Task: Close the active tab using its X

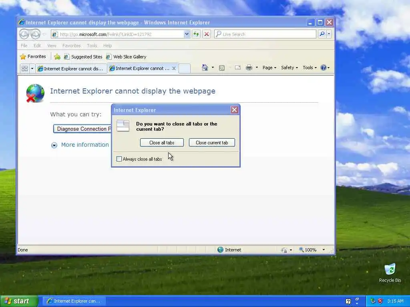Action: coord(174,68)
